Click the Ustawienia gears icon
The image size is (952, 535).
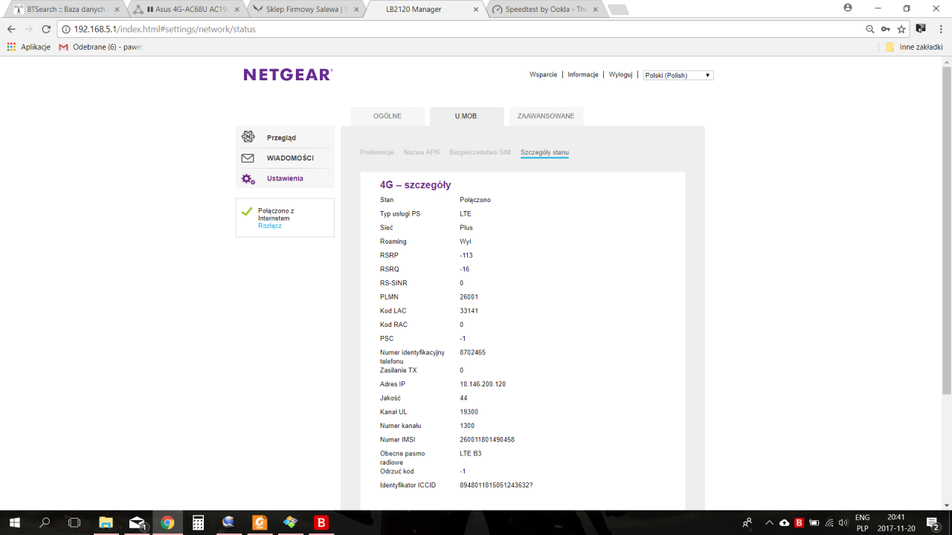[248, 178]
